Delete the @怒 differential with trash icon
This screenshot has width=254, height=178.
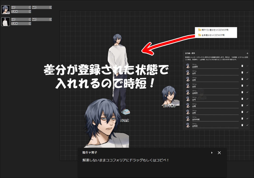coord(242,79)
